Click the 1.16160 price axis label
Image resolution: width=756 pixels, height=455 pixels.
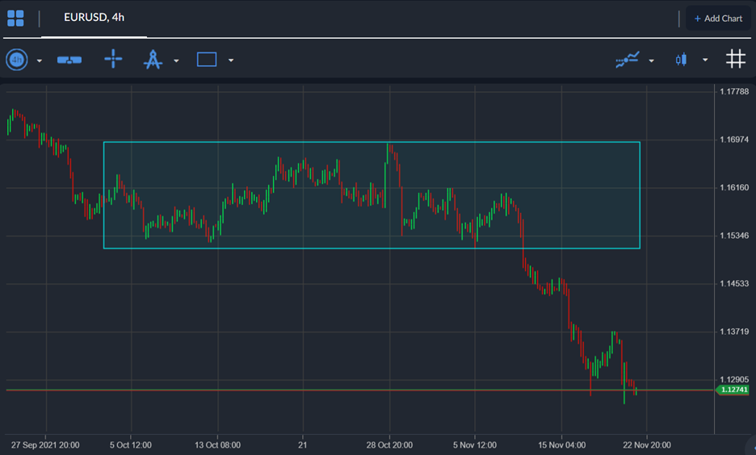coord(734,187)
